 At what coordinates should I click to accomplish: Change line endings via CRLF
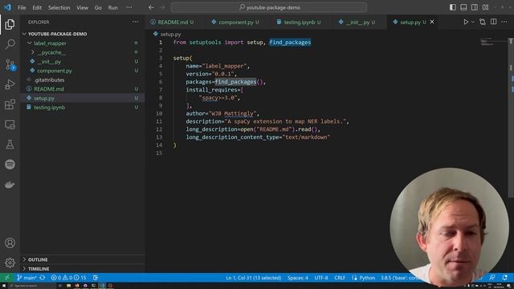pyautogui.click(x=339, y=278)
